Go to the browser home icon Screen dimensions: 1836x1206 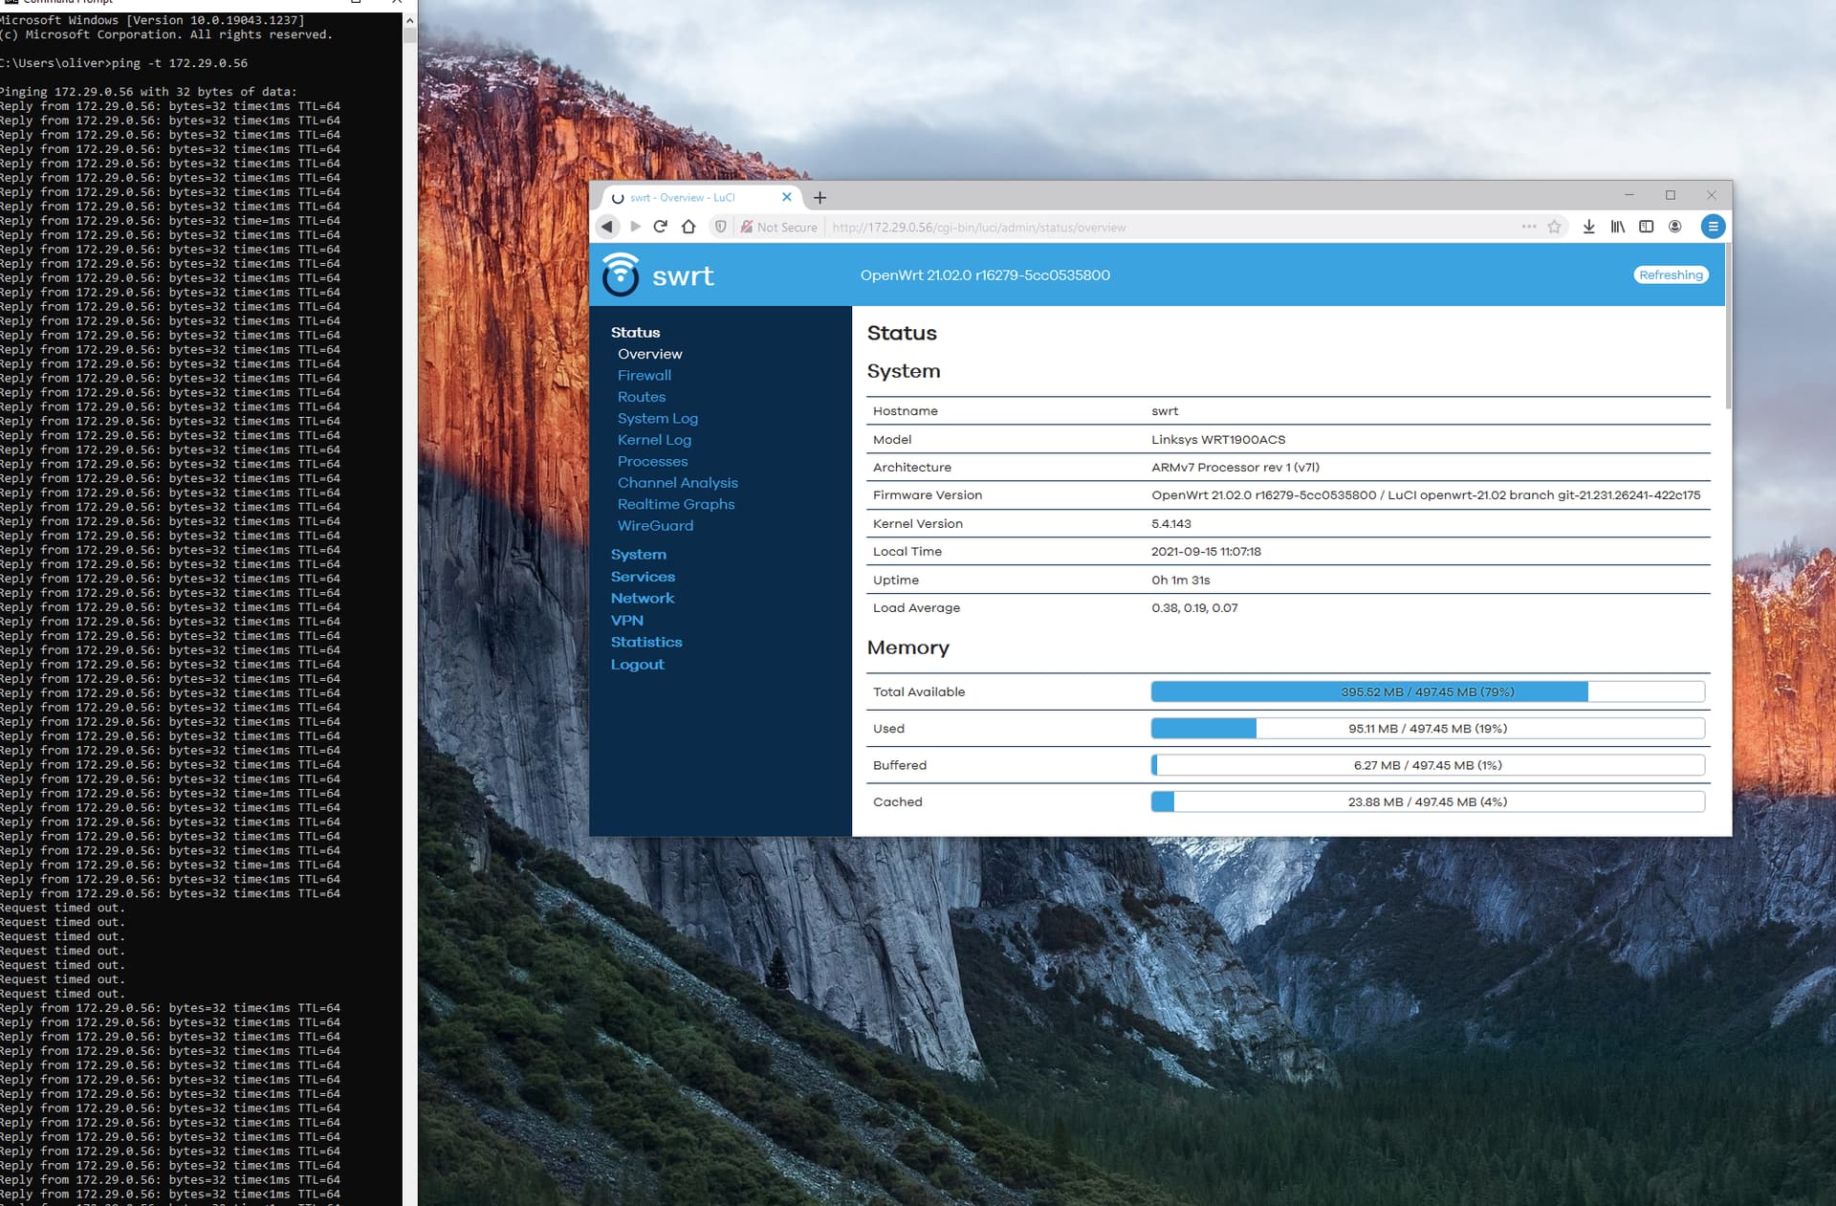coord(688,227)
